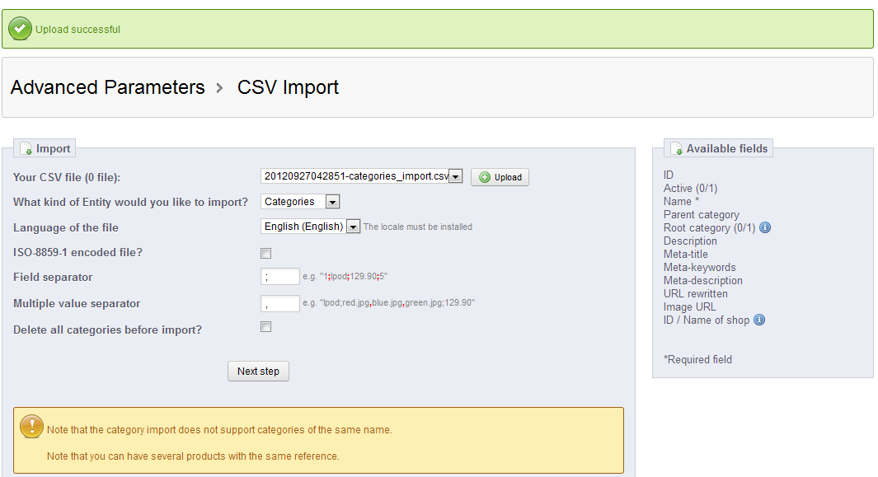This screenshot has height=477, width=878.
Task: Click the Upload button
Action: (x=500, y=177)
